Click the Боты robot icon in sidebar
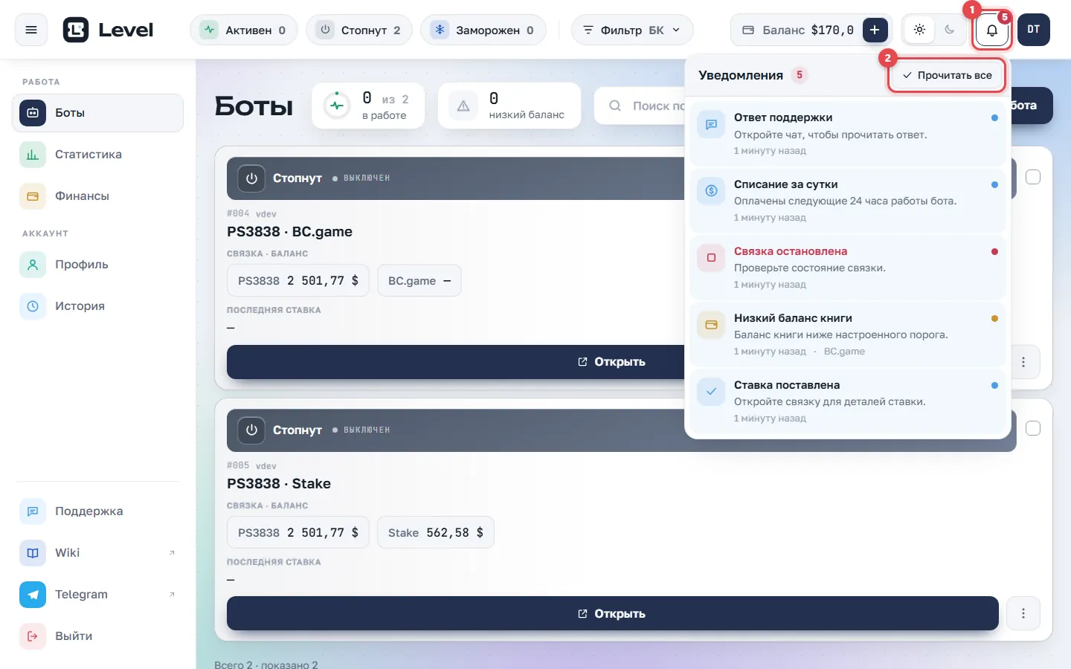1071x669 pixels. [33, 113]
